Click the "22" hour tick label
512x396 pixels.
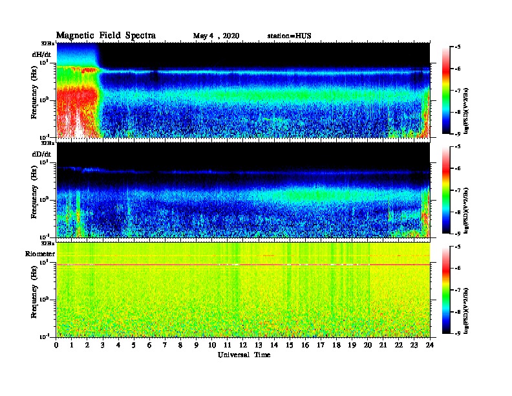pos(399,346)
